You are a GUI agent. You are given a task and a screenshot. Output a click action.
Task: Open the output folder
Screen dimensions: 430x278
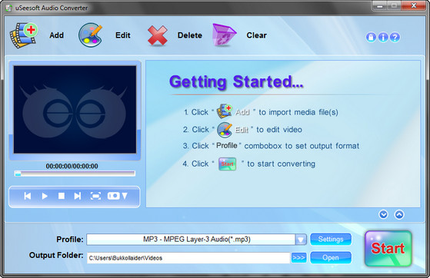point(331,258)
